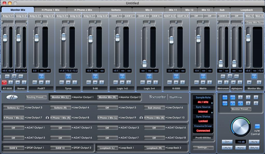Toggle monitor output 7 button in preset grid
Screen dimensions: 265x154
click(x=248, y=97)
